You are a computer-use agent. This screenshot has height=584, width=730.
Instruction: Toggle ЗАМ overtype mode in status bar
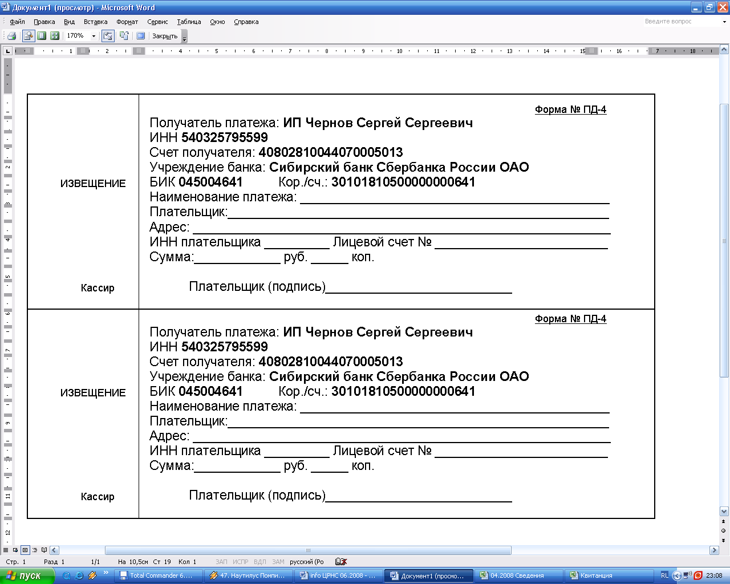[278, 562]
